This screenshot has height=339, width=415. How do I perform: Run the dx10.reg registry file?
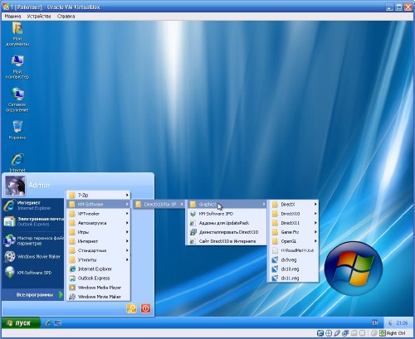pyautogui.click(x=294, y=269)
